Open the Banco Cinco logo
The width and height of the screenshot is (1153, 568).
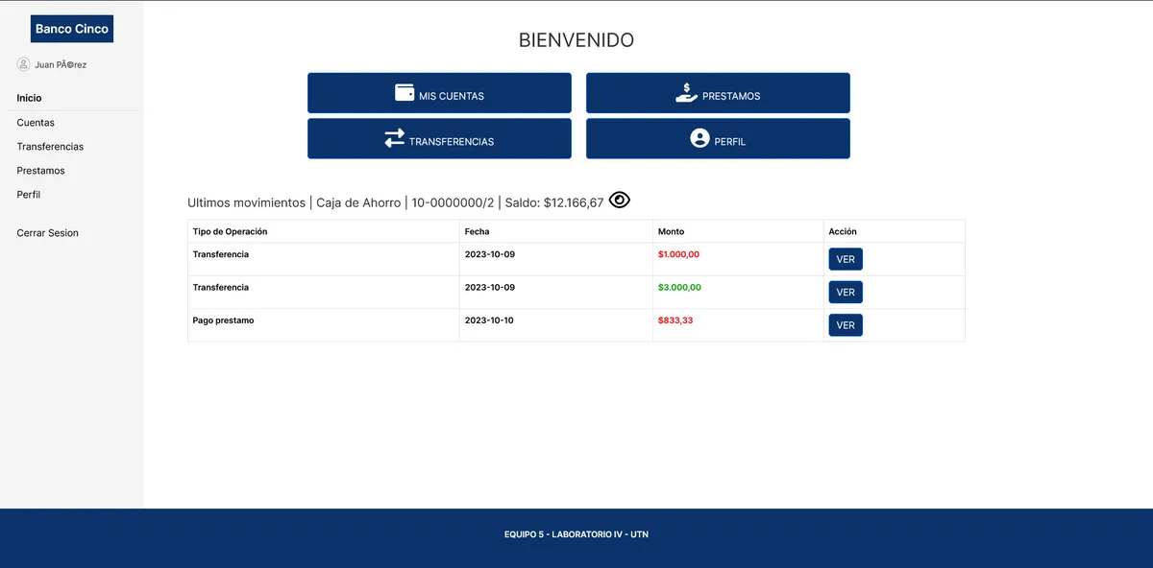(71, 29)
